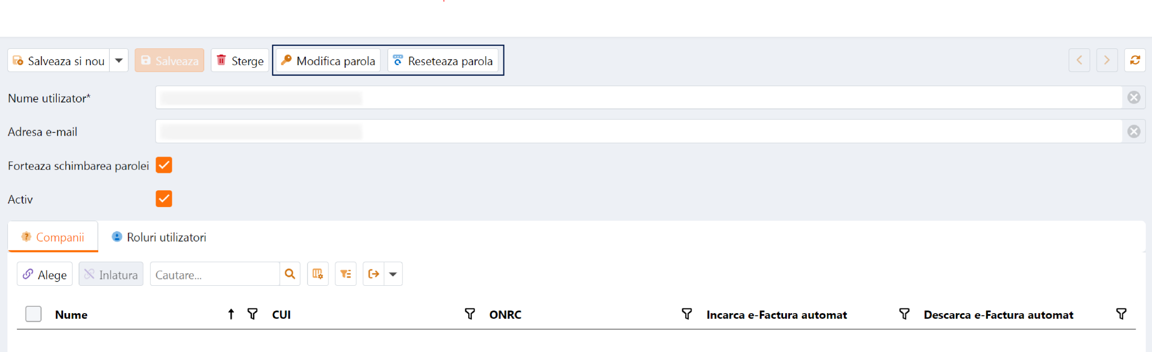Click the Cautare search field
Screen dimensions: 1152x352
coord(215,275)
